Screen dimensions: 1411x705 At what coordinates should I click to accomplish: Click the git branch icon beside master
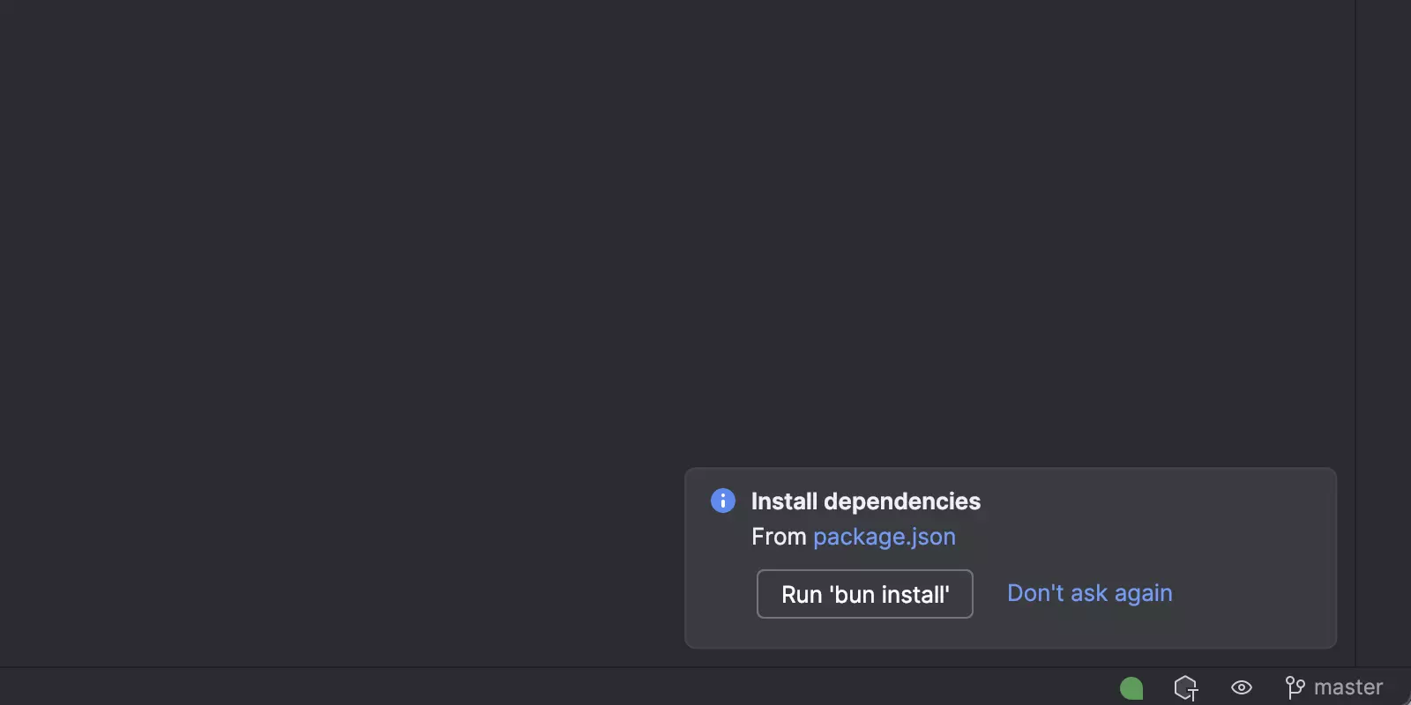1295,687
